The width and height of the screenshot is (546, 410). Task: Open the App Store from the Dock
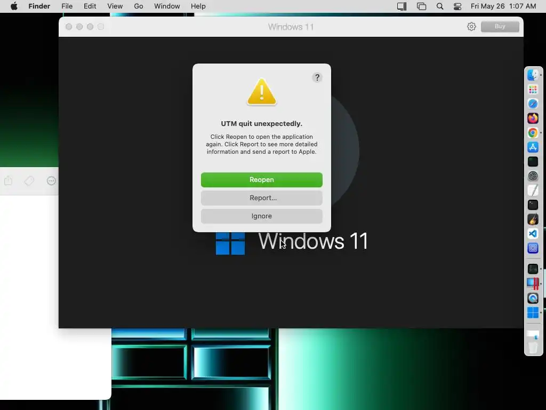pos(533,147)
